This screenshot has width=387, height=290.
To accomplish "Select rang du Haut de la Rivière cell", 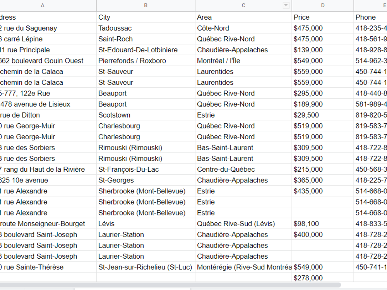I will pyautogui.click(x=48, y=169).
